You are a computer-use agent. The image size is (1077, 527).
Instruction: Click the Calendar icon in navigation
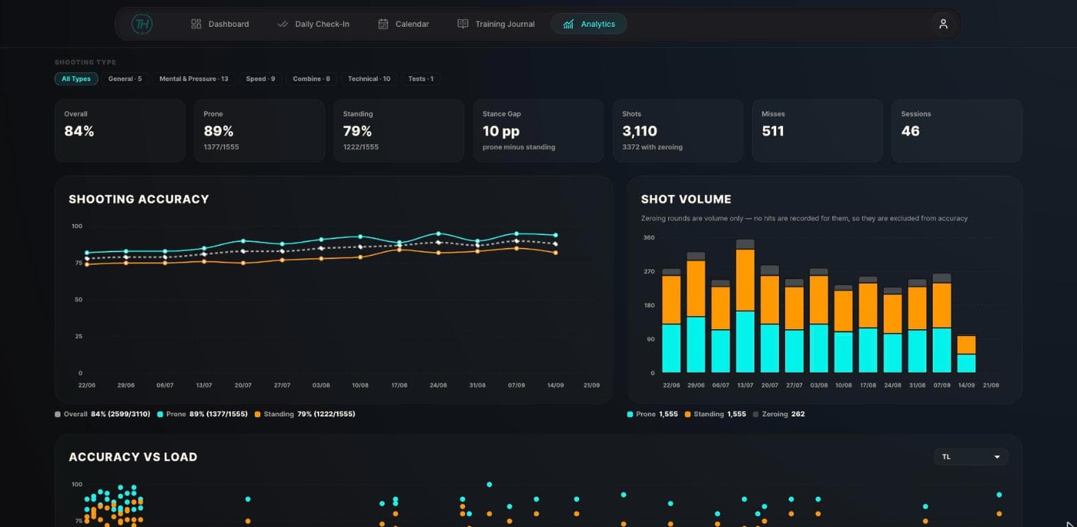coord(383,24)
